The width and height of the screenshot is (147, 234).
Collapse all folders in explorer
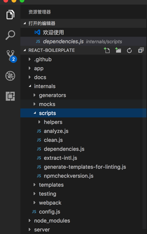(141, 50)
